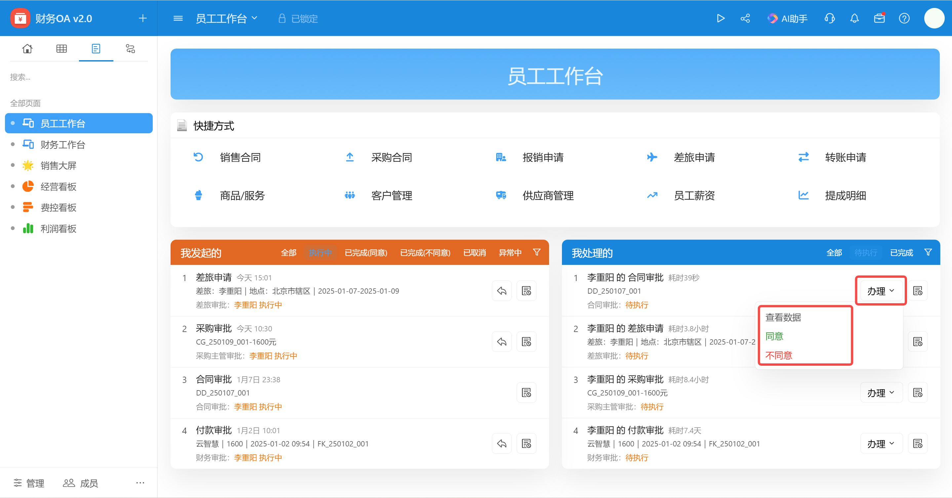Choose 不同意 from the dropdown menu
Screen dimensions: 952x498
tap(779, 356)
